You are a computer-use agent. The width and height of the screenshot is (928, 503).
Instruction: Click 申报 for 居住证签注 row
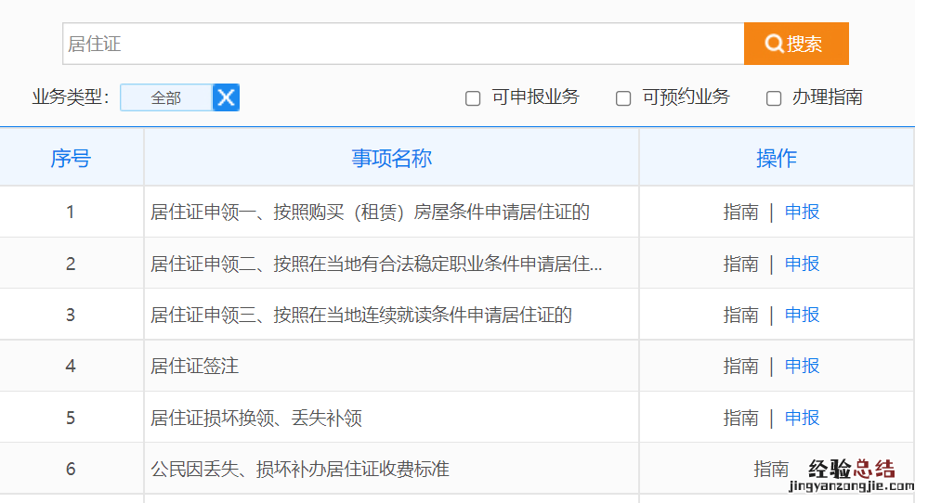pos(802,366)
